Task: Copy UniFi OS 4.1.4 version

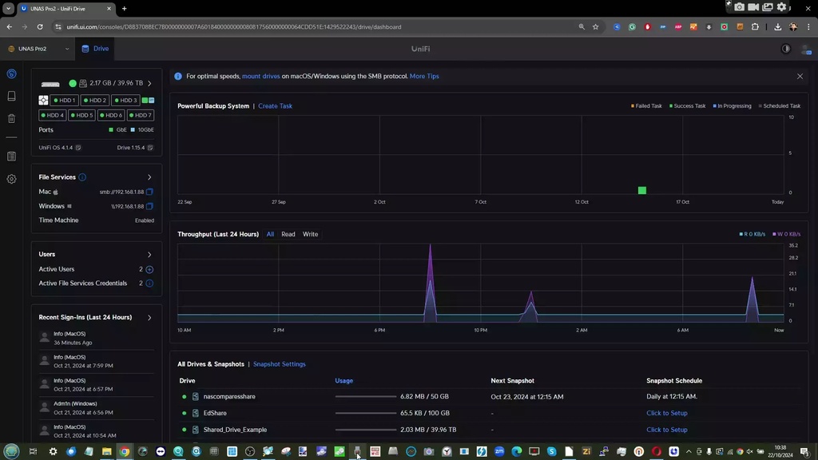Action: (78, 148)
